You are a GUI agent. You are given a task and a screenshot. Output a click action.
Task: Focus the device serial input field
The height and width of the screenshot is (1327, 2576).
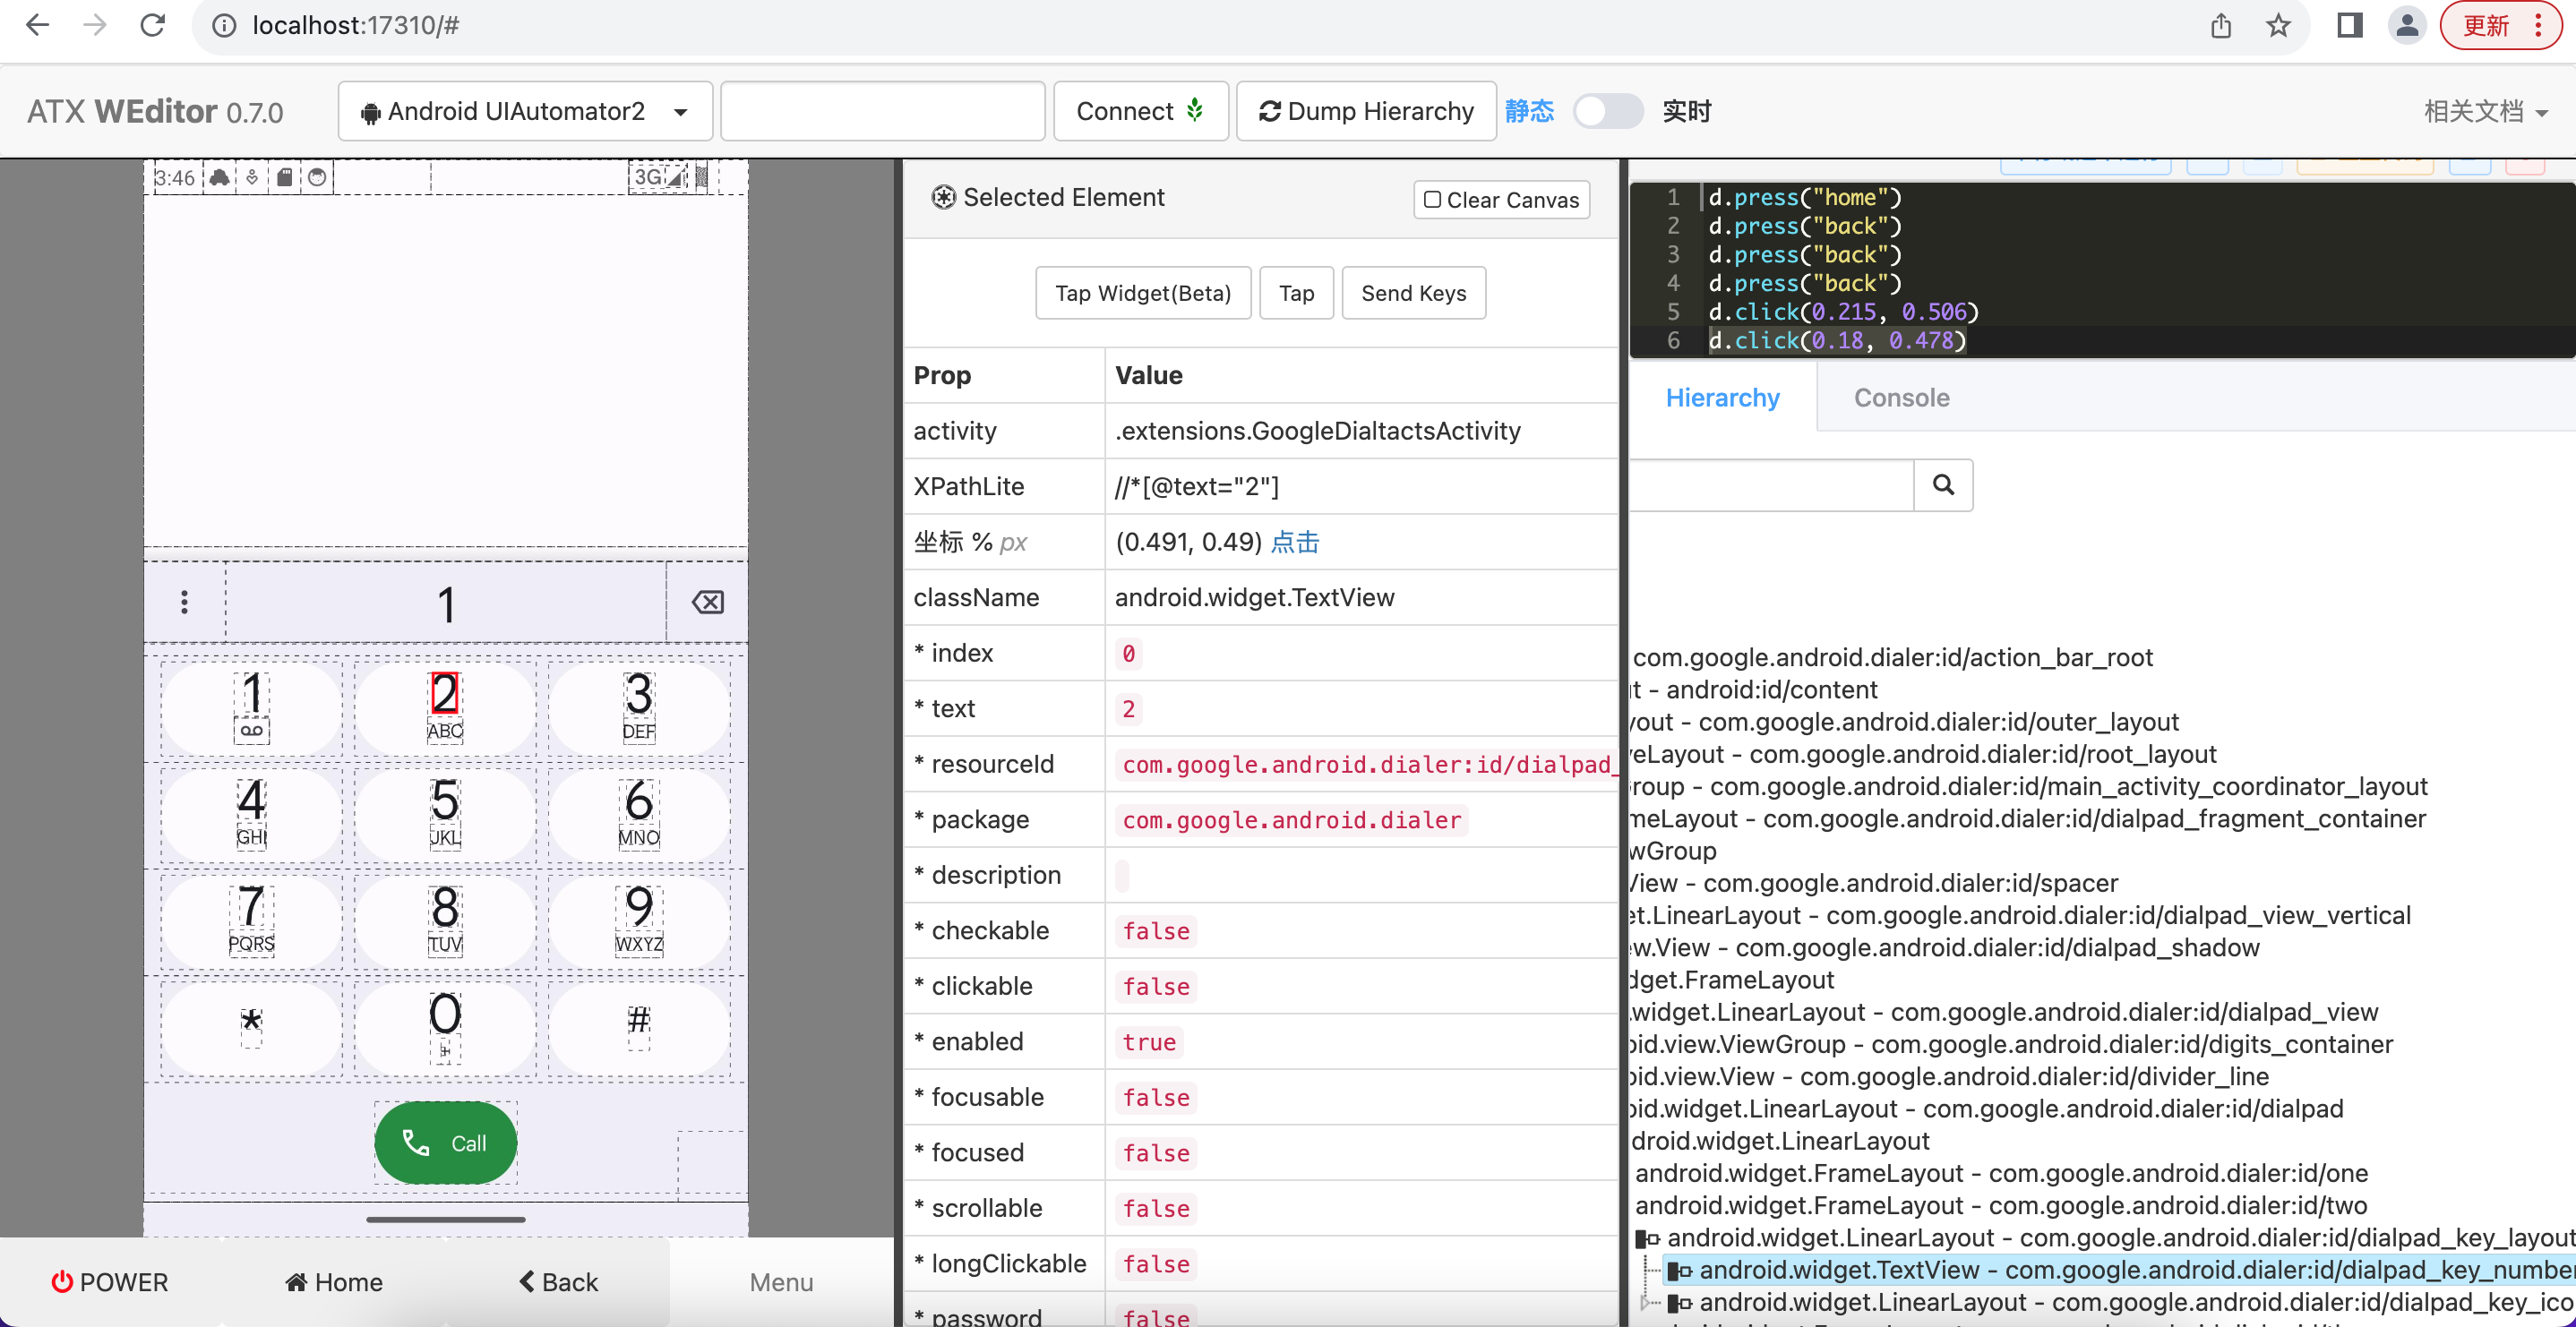coord(882,111)
